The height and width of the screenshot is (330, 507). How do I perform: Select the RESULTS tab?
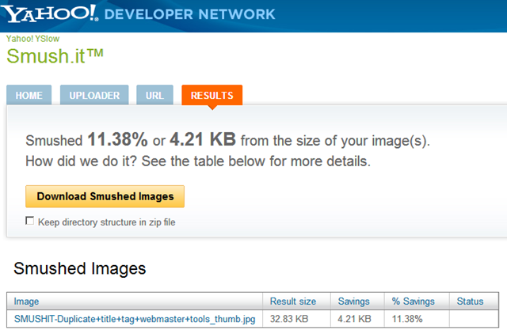point(212,95)
